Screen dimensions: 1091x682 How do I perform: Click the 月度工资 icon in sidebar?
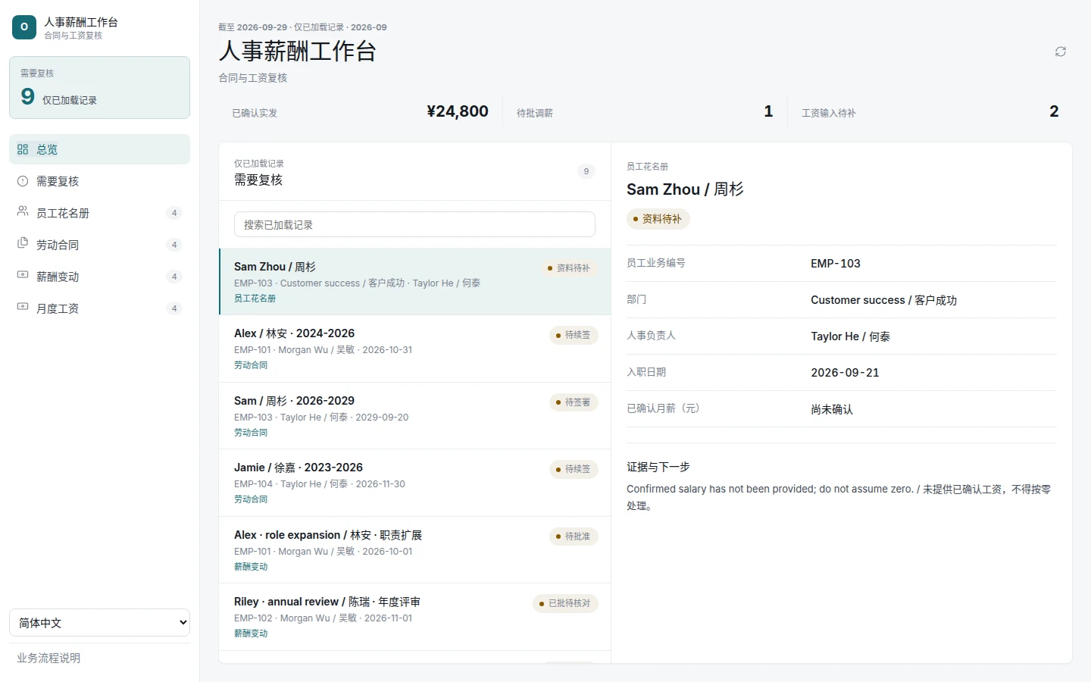(23, 308)
